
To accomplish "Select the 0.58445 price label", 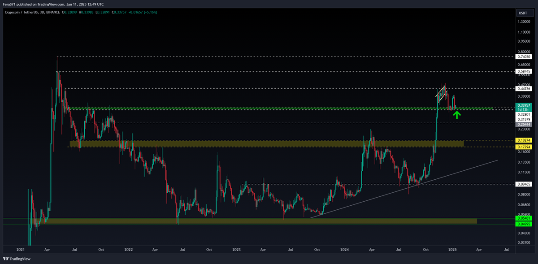I will (x=524, y=71).
